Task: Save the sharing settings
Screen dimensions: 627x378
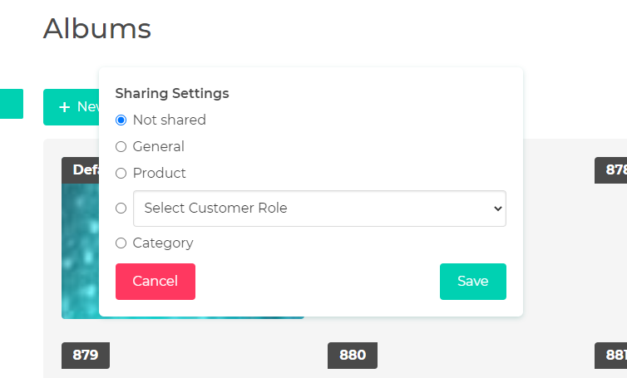Action: (x=473, y=282)
